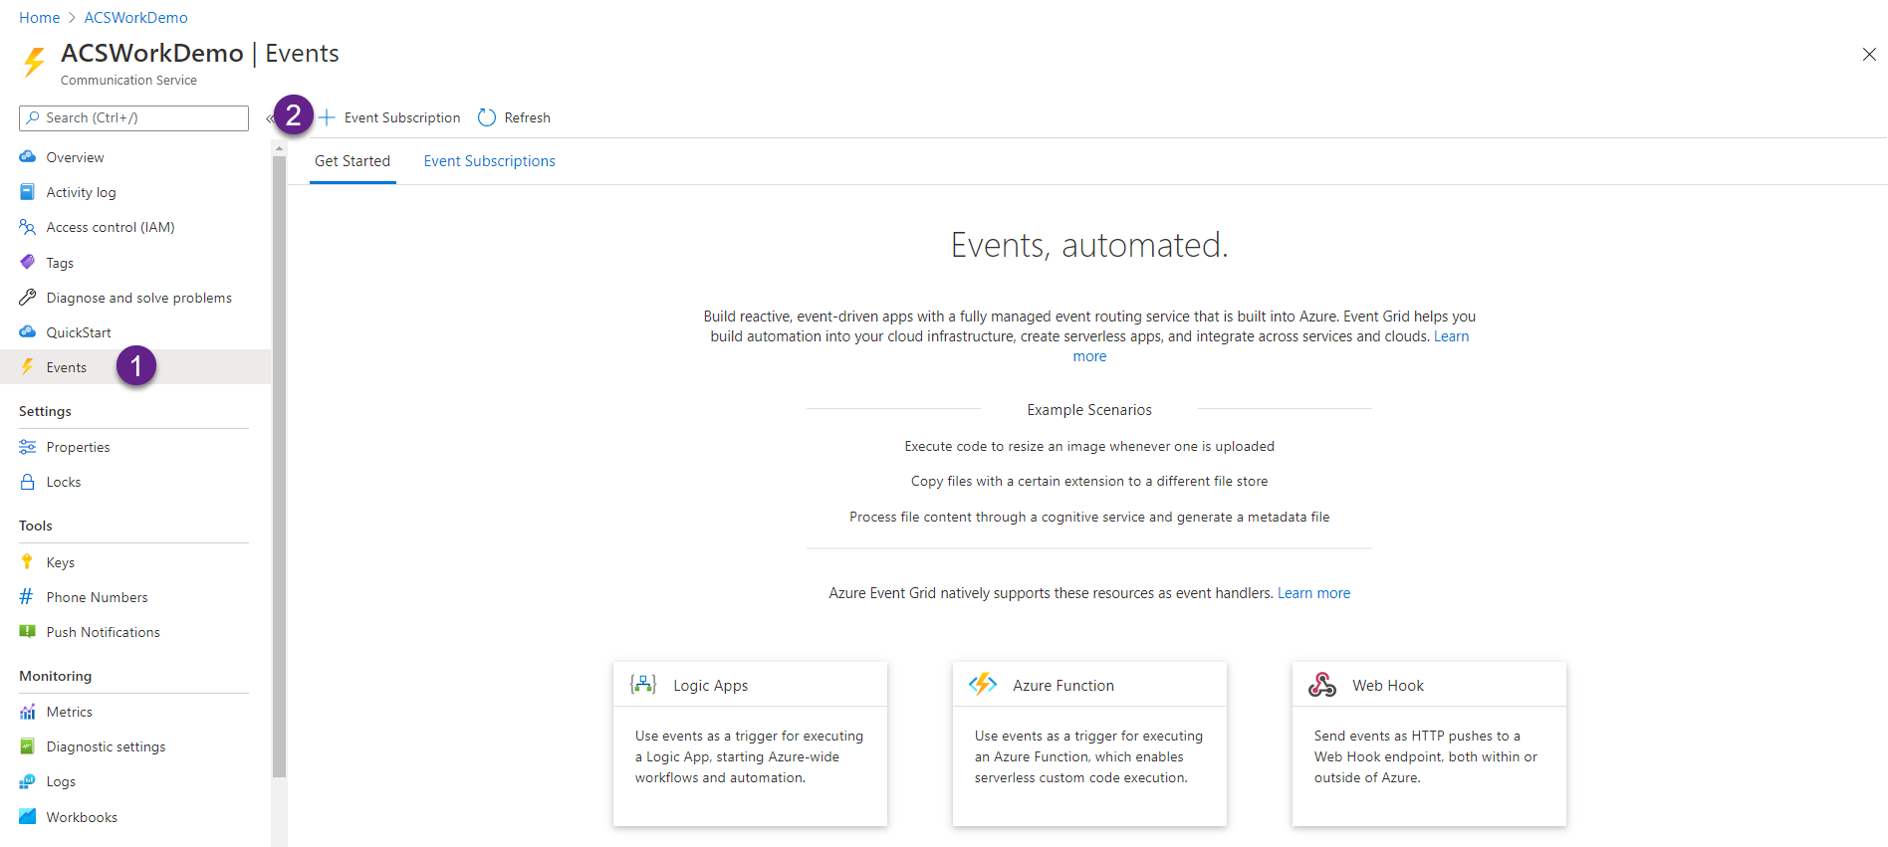Click the ACSWorkDemo breadcrumb link
Screen dimensions: 1888x847
coord(135,18)
